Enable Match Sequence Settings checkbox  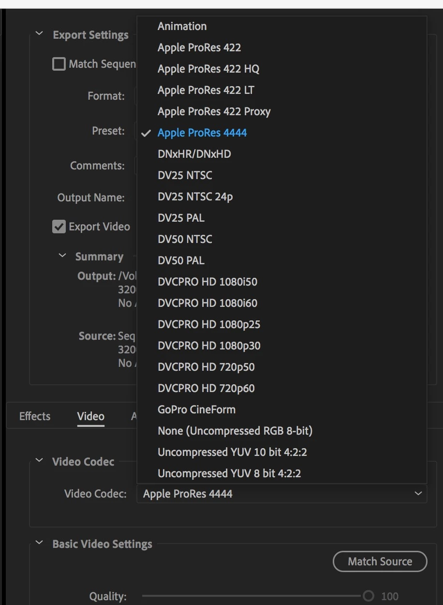[59, 64]
